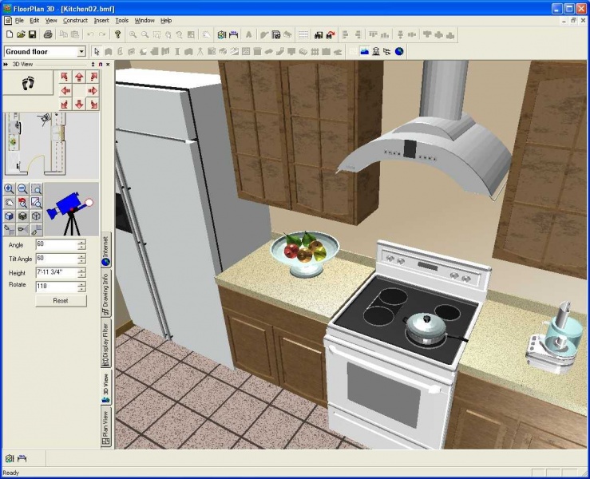Select the wireframe cube render mode

pos(36,216)
